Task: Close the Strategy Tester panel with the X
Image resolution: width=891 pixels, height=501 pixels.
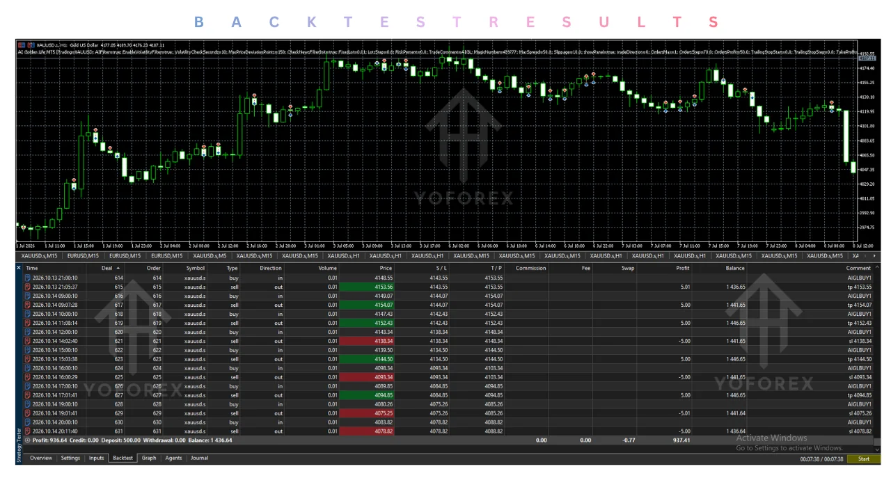Action: pos(19,268)
